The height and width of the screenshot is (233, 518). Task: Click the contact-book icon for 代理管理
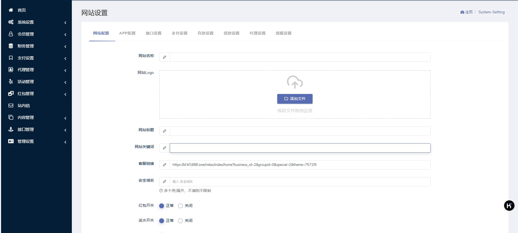(x=11, y=70)
